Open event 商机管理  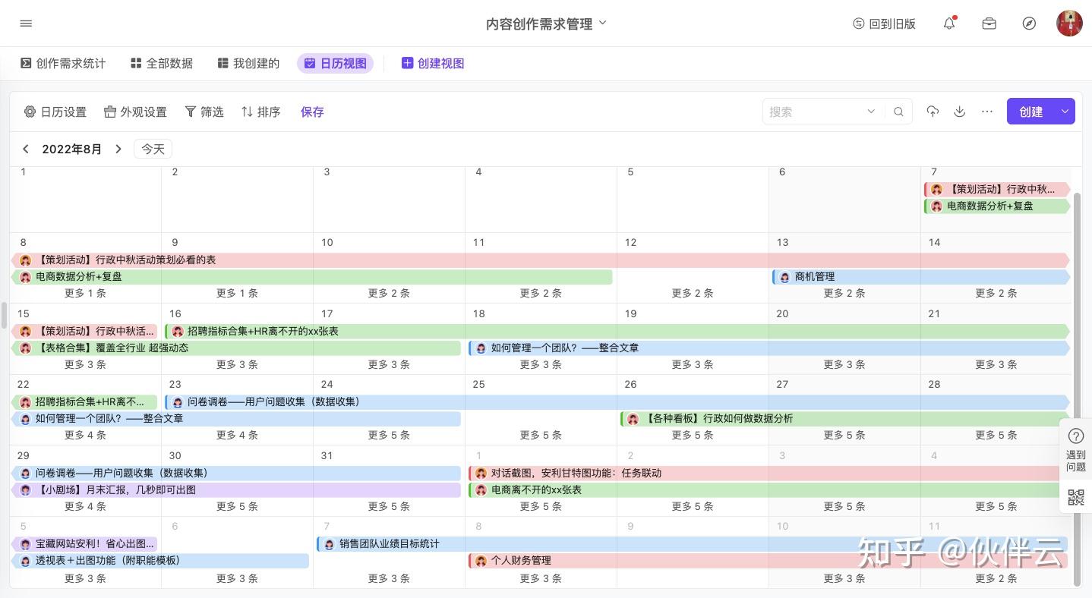[920, 277]
